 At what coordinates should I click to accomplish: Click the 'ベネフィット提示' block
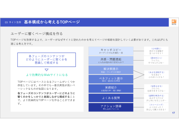[x=111, y=79]
